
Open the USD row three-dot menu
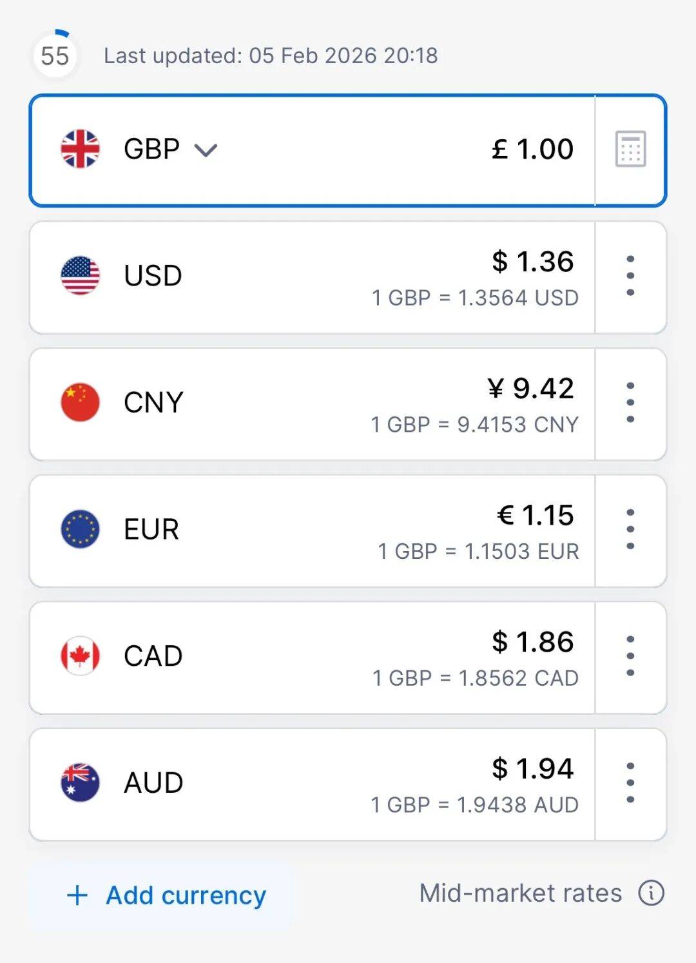[x=630, y=276]
